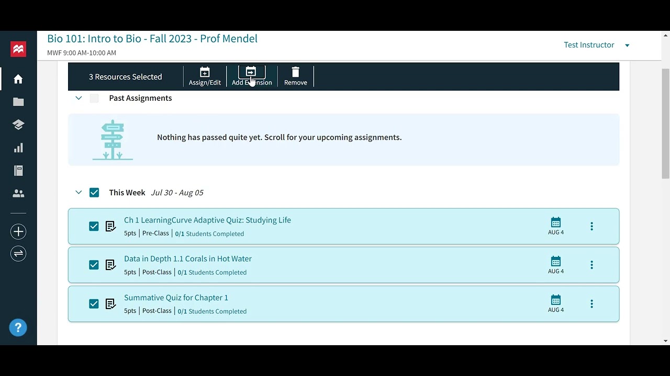Click the vertical scrollbar thumb
Screen dimensions: 670x376
point(665,124)
